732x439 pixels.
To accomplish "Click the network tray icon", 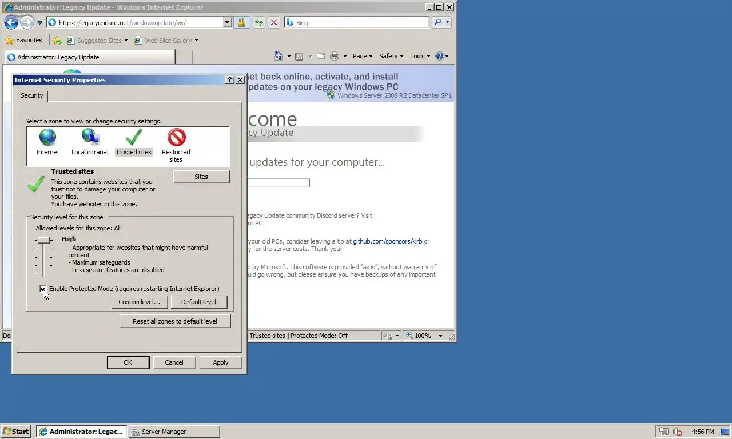I will (x=664, y=432).
